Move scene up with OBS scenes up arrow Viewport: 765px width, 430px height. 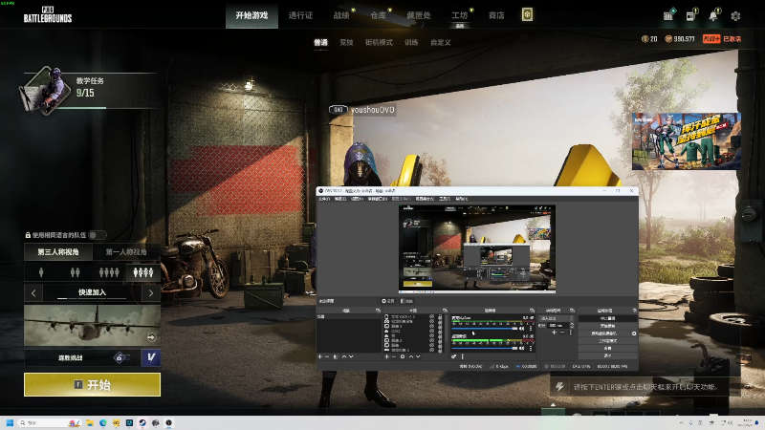(344, 356)
